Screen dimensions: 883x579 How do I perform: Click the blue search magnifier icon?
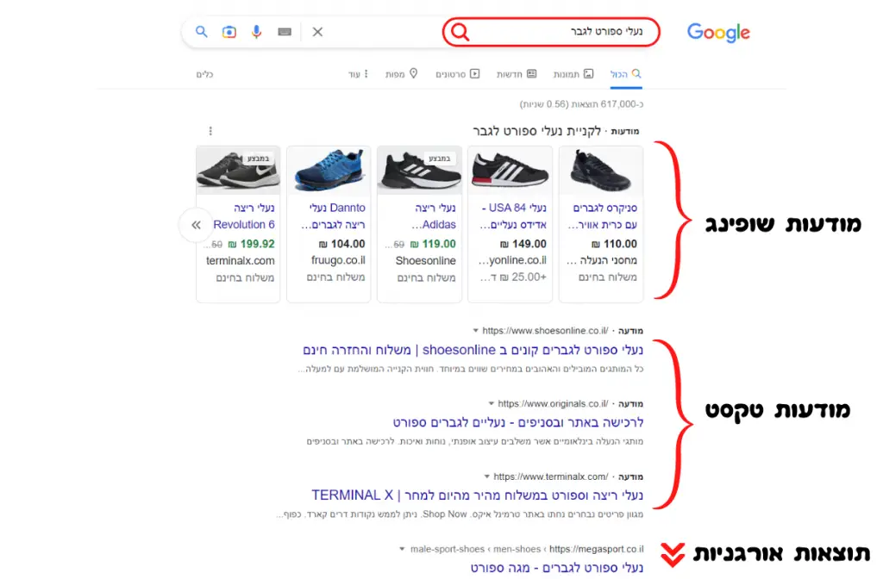[202, 32]
